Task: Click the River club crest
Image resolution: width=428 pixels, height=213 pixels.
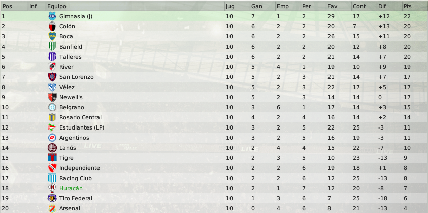Action: pyautogui.click(x=52, y=67)
